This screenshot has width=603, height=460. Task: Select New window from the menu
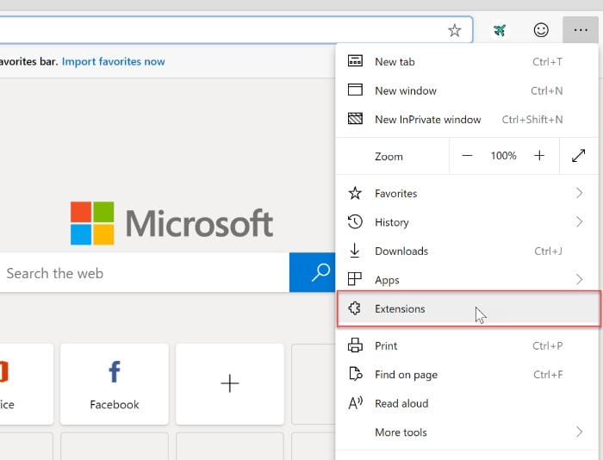pos(467,90)
